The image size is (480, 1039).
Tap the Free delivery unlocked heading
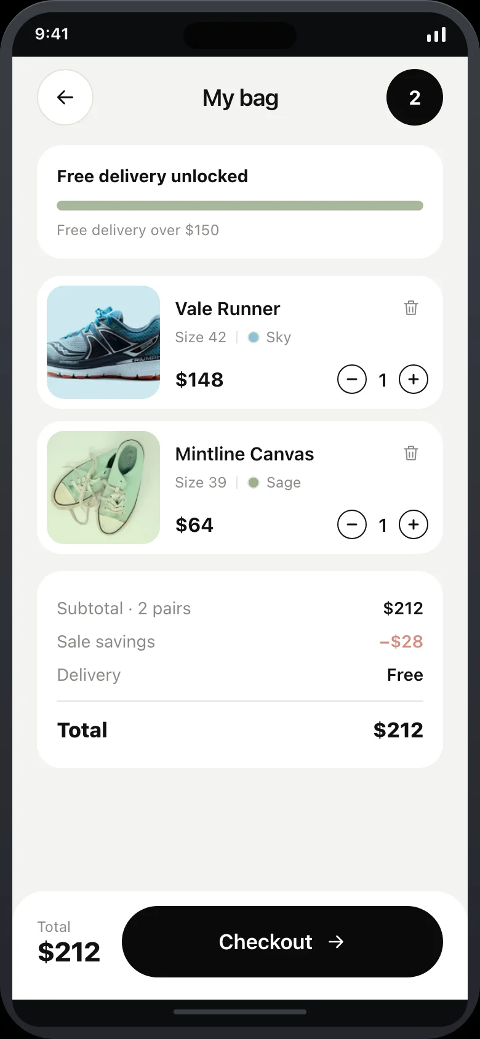(x=153, y=177)
